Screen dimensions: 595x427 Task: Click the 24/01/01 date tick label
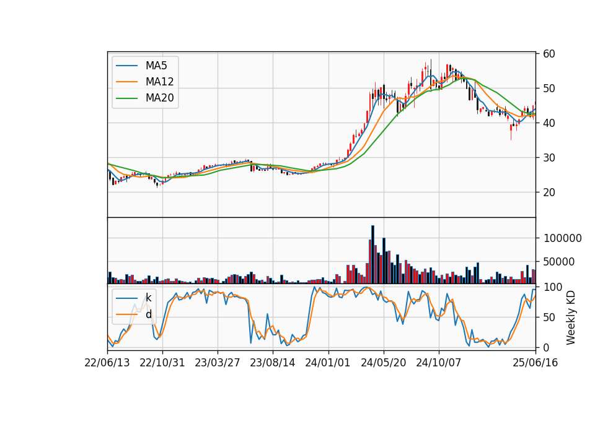(328, 363)
